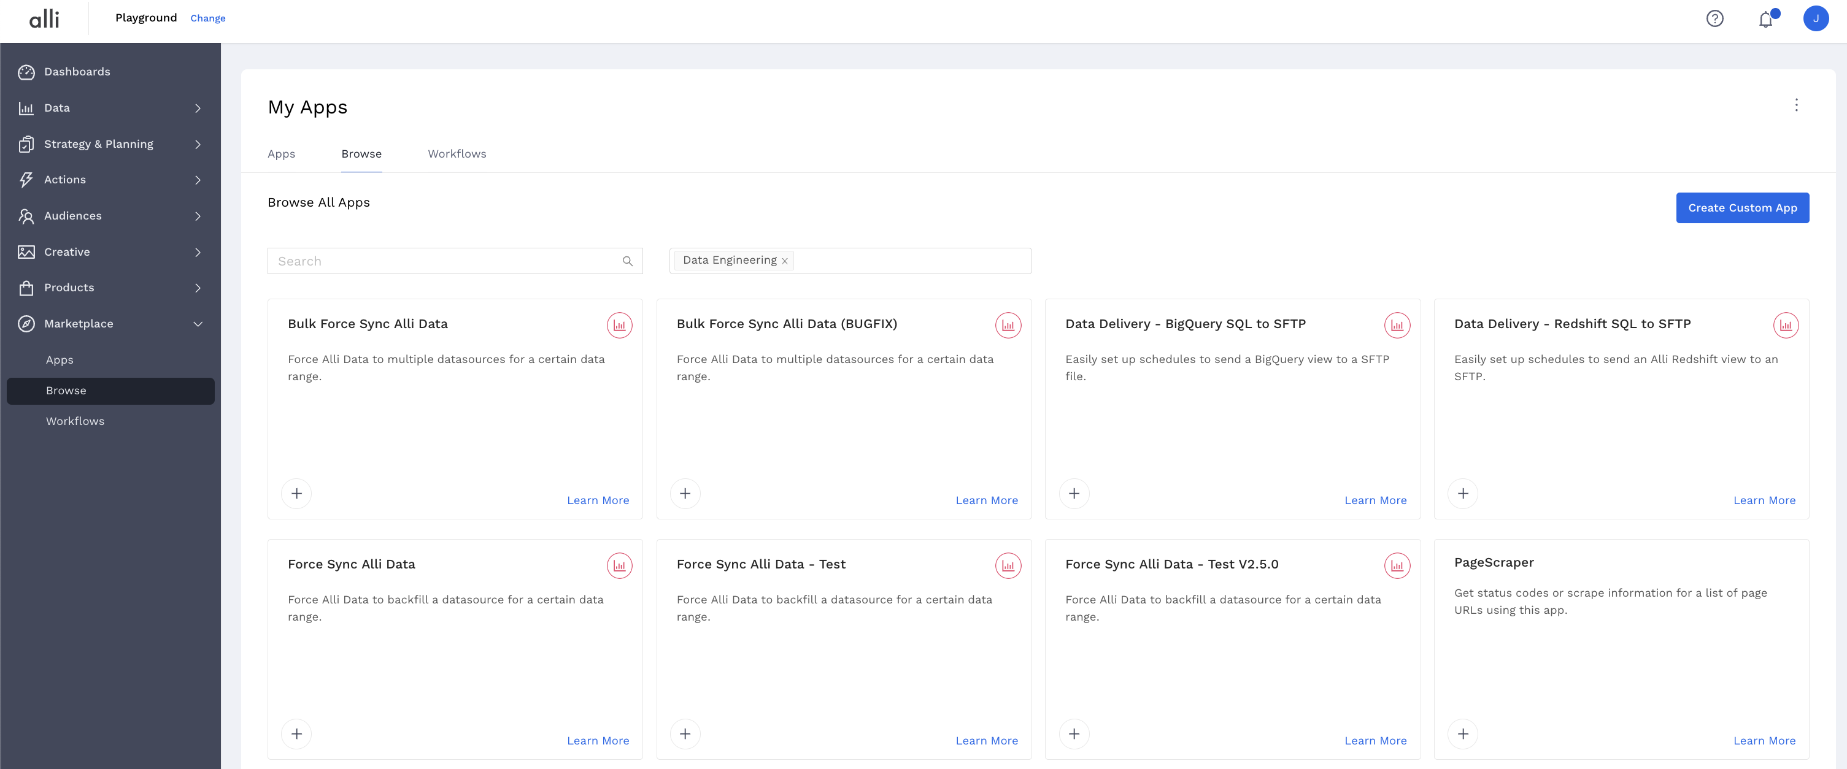The image size is (1847, 769).
Task: Remove the Data Engineering filter tag
Action: (x=784, y=262)
